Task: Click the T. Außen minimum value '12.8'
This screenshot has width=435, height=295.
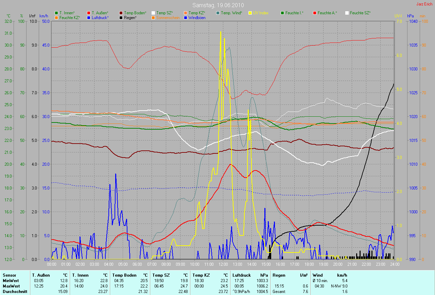Action: coord(64,281)
